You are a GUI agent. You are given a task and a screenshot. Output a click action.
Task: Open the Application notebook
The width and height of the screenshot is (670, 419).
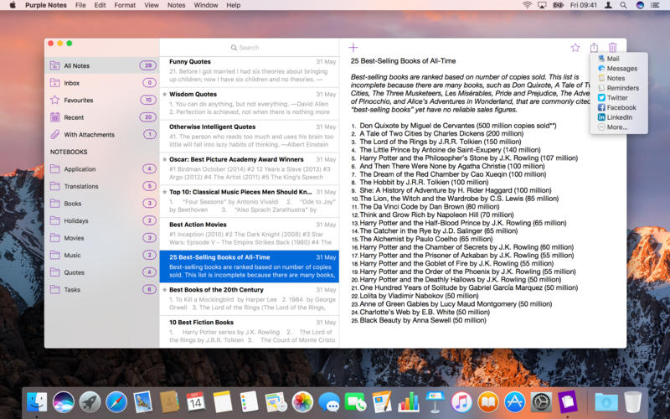(x=101, y=169)
